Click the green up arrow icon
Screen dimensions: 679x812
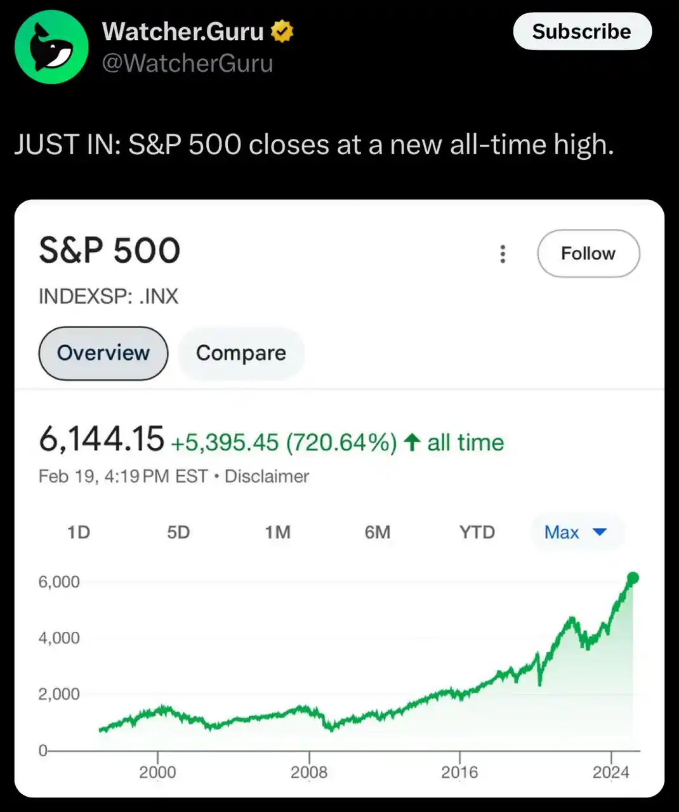412,442
